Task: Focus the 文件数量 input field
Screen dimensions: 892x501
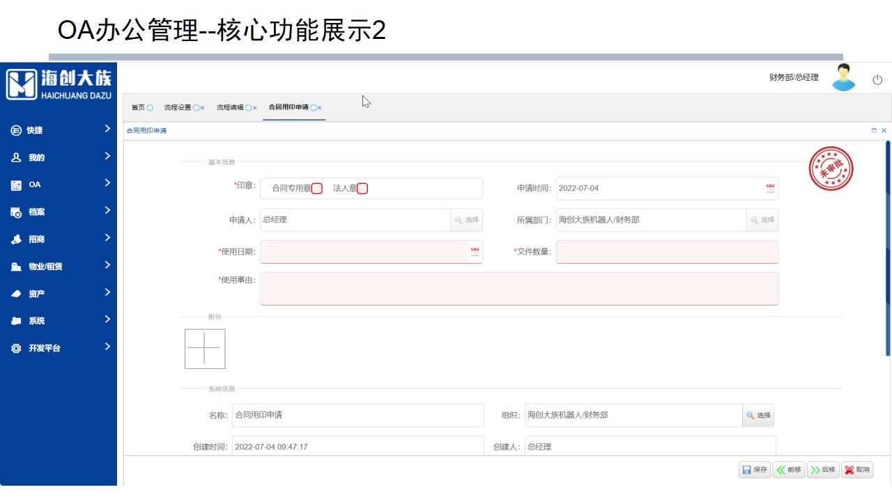Action: (x=667, y=252)
